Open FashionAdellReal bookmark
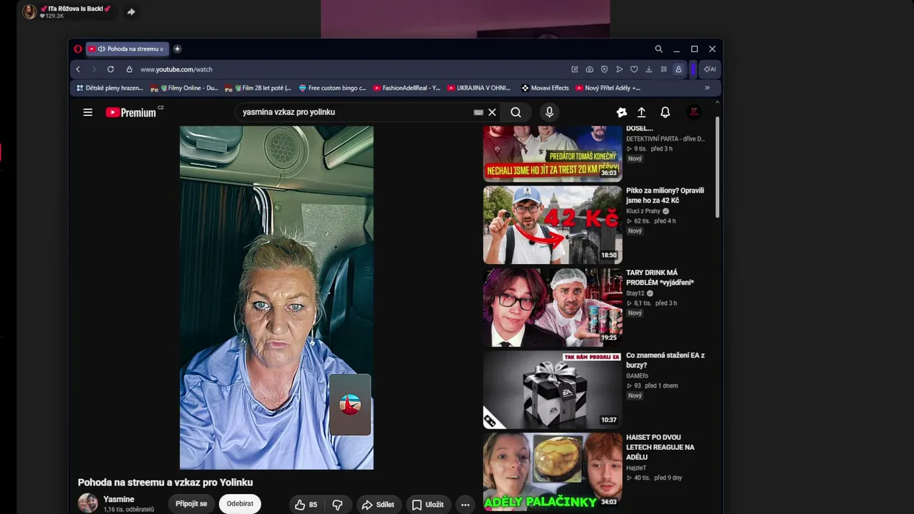 (x=406, y=88)
